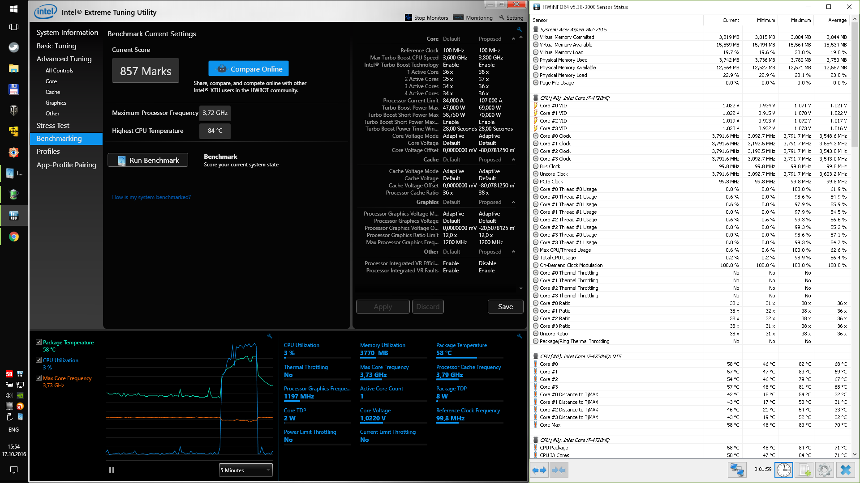Click HWiNFO scrollbar down arrow
The height and width of the screenshot is (483, 860).
tap(855, 454)
